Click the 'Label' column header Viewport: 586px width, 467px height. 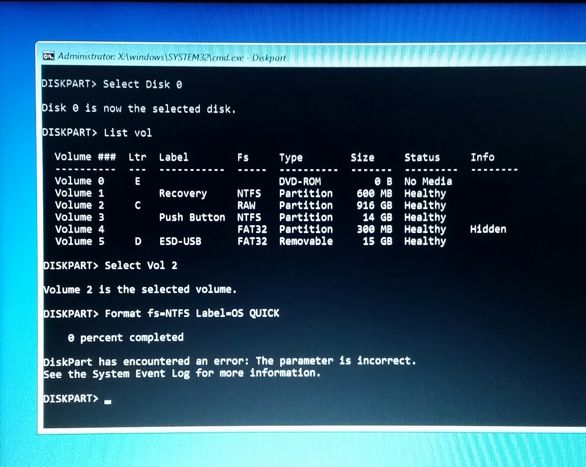pyautogui.click(x=174, y=157)
